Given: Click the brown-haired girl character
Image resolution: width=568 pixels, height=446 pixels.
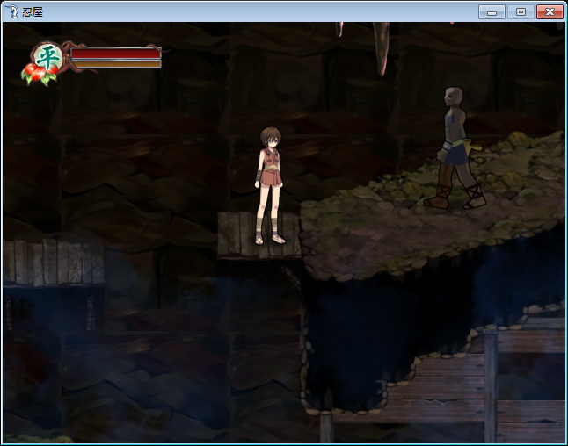Looking at the screenshot, I should (270, 185).
